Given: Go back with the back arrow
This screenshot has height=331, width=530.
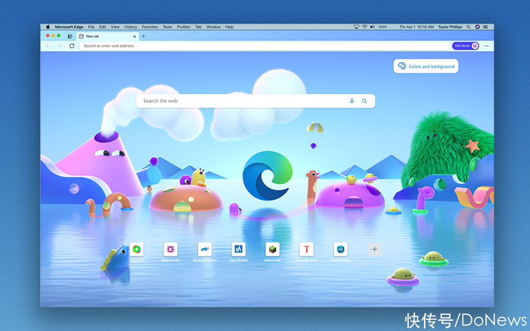Looking at the screenshot, I should click(48, 46).
